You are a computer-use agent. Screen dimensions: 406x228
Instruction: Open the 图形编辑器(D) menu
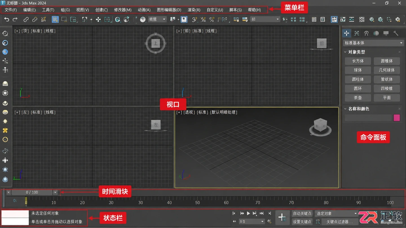click(x=169, y=10)
